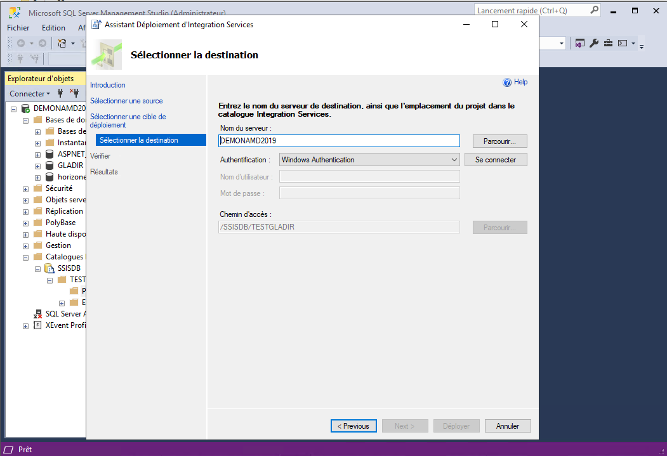Open the Edition menu
This screenshot has width=667, height=456.
[x=53, y=28]
